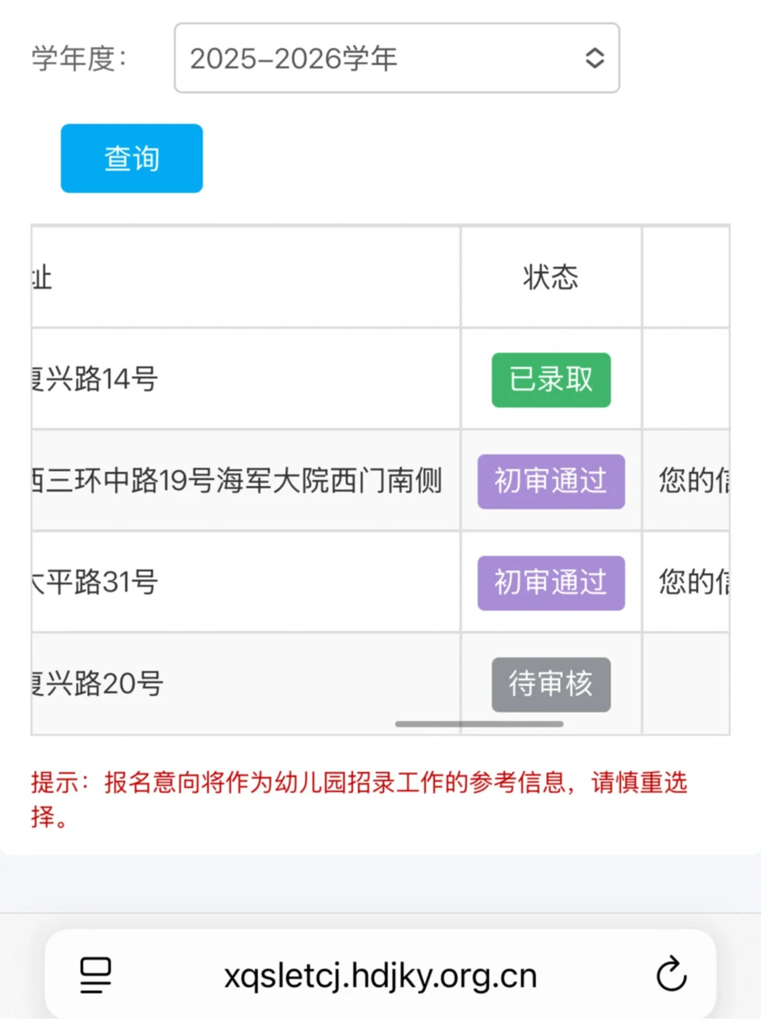Open the 学年度 year dropdown

(396, 58)
